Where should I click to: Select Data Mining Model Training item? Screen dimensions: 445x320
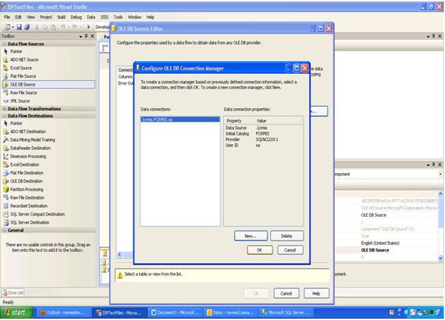[32, 139]
